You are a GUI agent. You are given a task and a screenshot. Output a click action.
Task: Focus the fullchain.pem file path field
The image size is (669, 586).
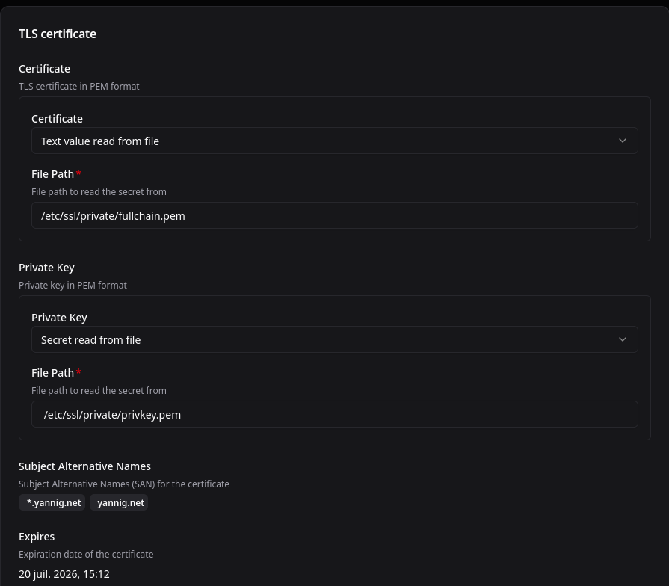point(333,215)
